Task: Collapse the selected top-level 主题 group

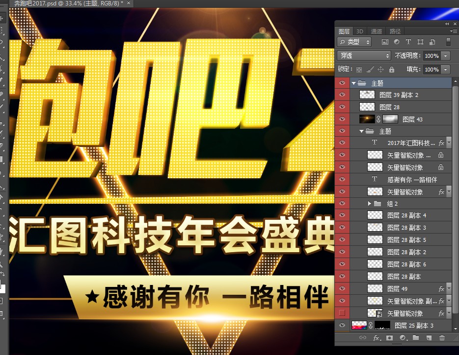Action: coord(353,83)
